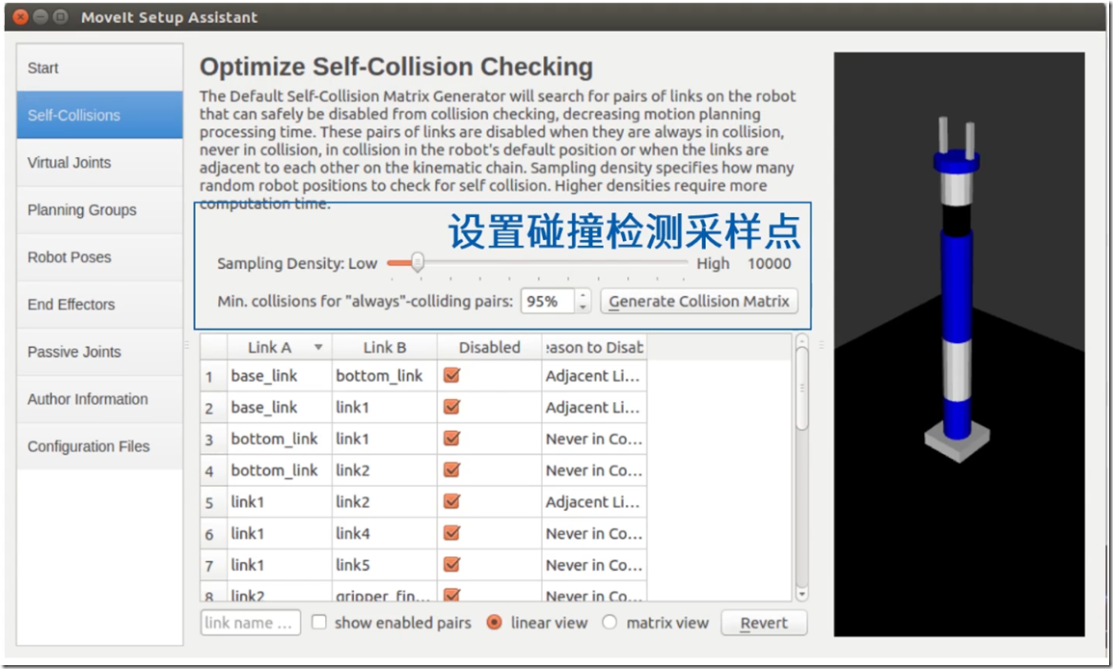Click the robot model in 3D view
The height and width of the screenshot is (669, 1113).
pos(957,291)
